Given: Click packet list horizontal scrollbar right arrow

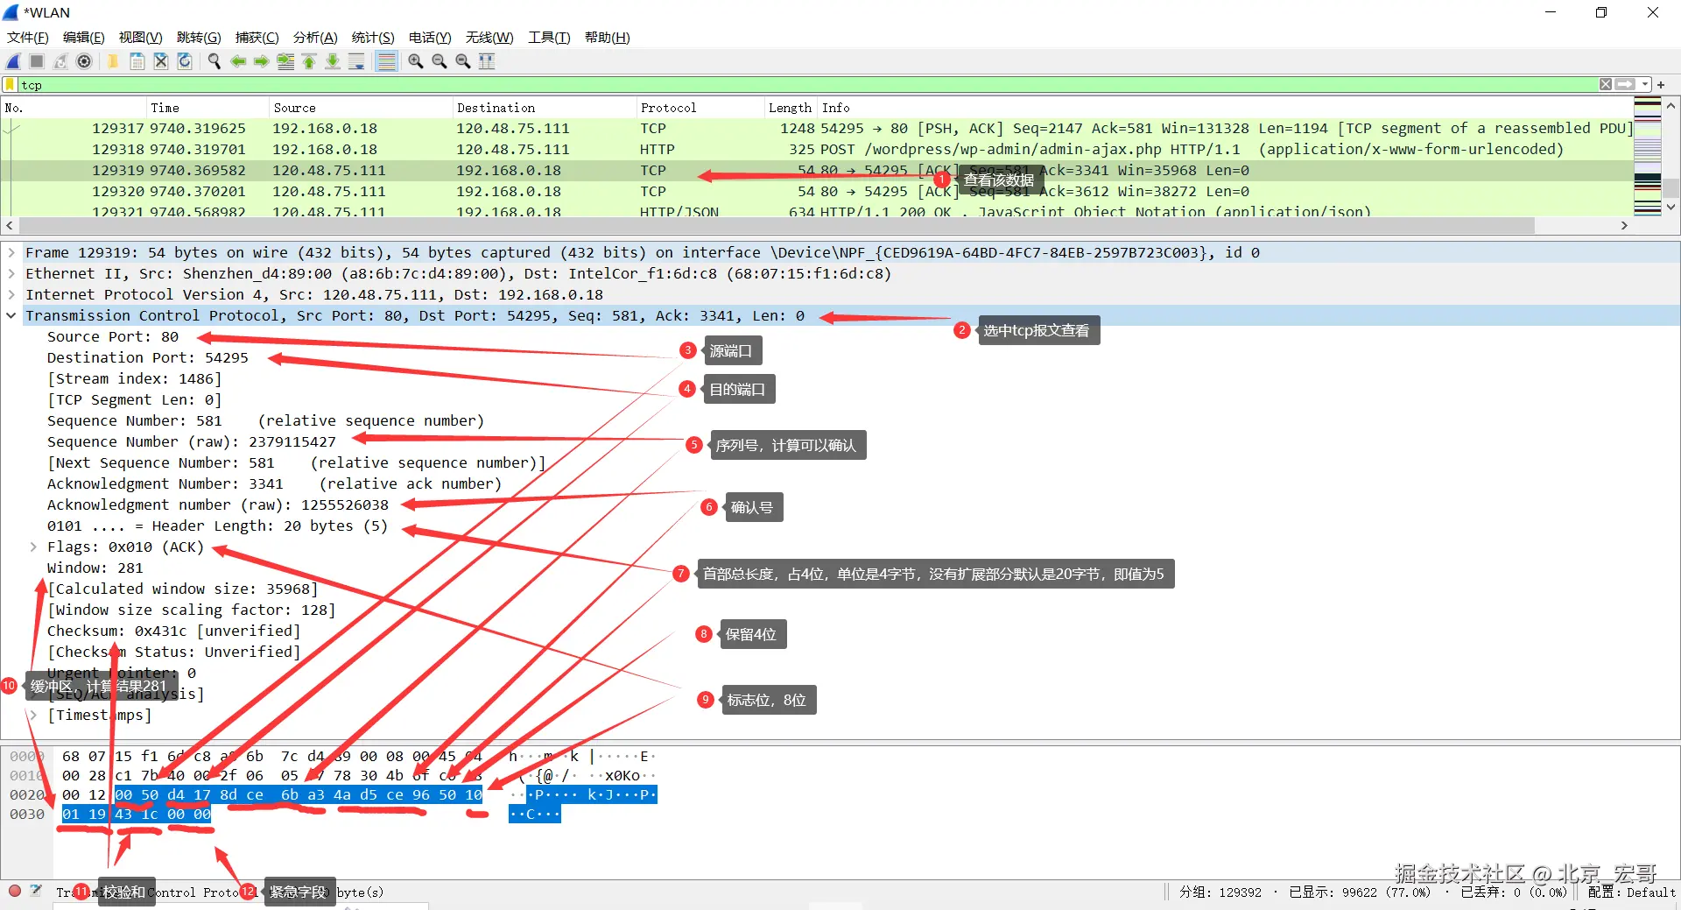Looking at the screenshot, I should 1624,225.
